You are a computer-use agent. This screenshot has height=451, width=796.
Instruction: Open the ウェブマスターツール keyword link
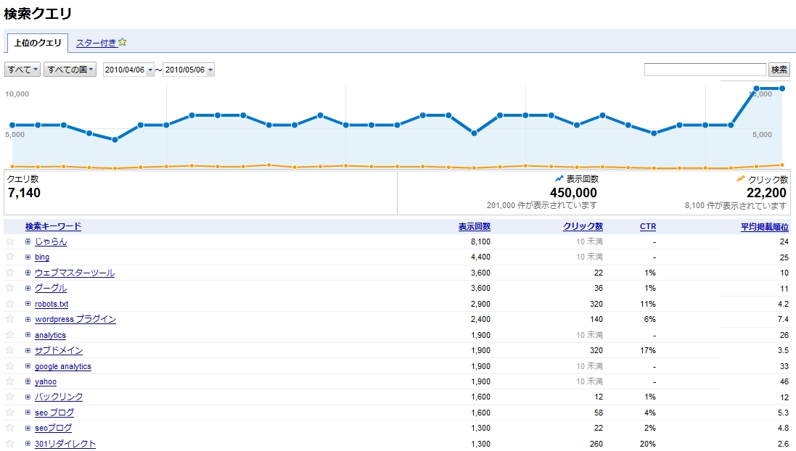(75, 273)
